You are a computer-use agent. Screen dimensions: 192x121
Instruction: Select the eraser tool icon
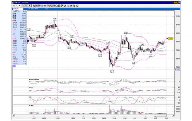[71, 6]
